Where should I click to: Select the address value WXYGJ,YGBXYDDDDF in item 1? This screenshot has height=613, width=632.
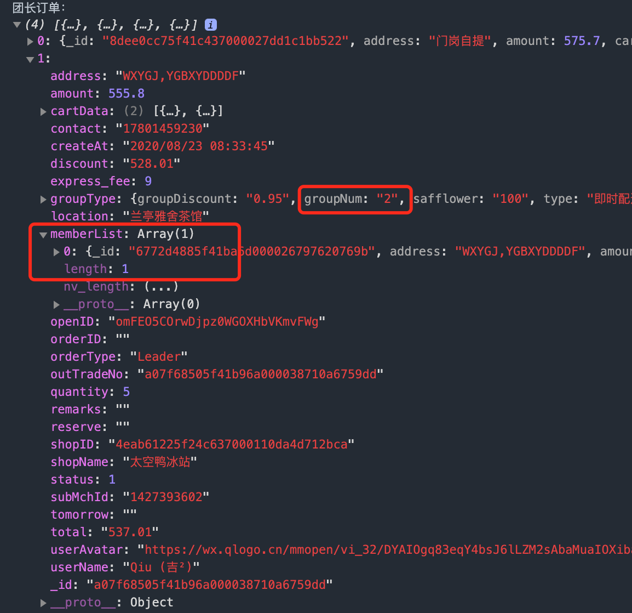click(181, 76)
